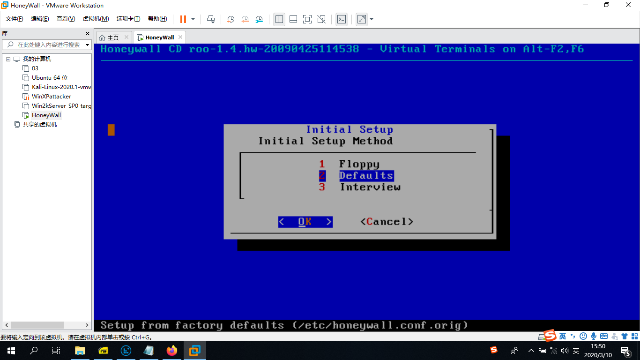640x360 pixels.
Task: Toggle Sogou IME 英 language mode
Action: pos(563,336)
